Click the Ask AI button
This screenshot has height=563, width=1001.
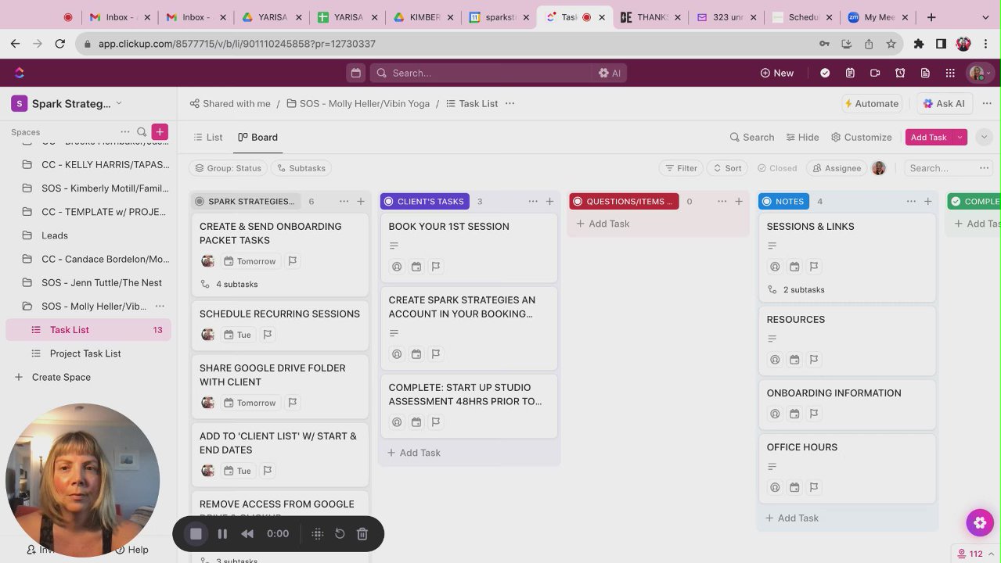[x=943, y=103]
